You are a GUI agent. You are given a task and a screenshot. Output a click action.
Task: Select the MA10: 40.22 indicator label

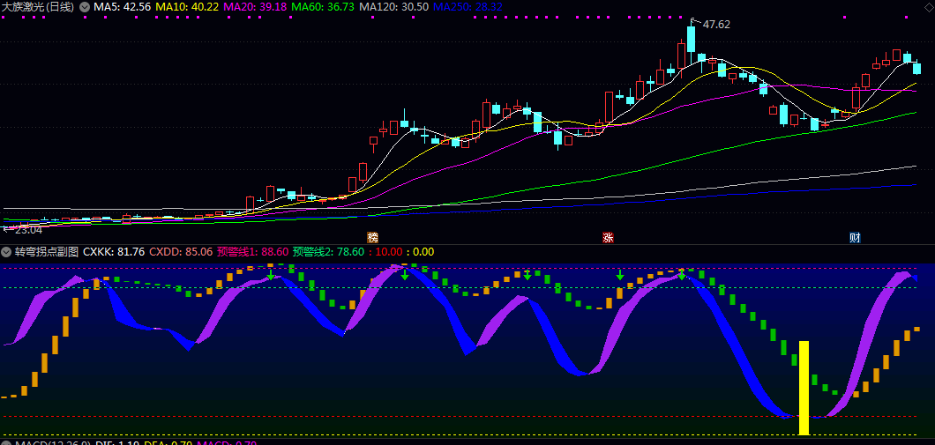click(187, 6)
